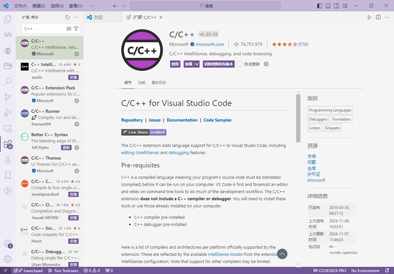This screenshot has height=274, width=394.
Task: Click the Disable button for C/C++
Action: pyautogui.click(x=175, y=64)
